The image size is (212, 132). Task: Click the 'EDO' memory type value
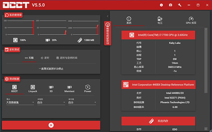(x=175, y=130)
